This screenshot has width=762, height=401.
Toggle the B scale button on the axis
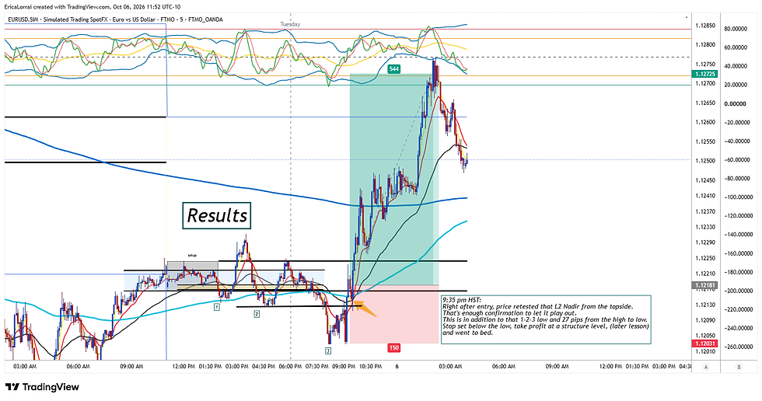point(739,367)
